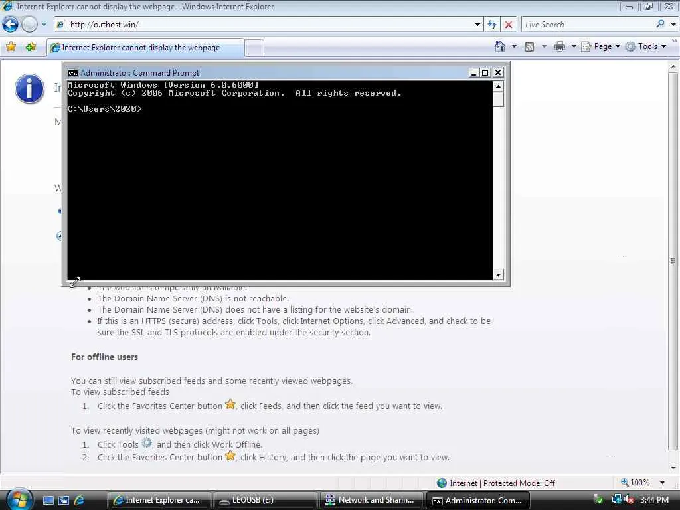Show more toolbar items chevron
The width and height of the screenshot is (680, 510).
(675, 41)
